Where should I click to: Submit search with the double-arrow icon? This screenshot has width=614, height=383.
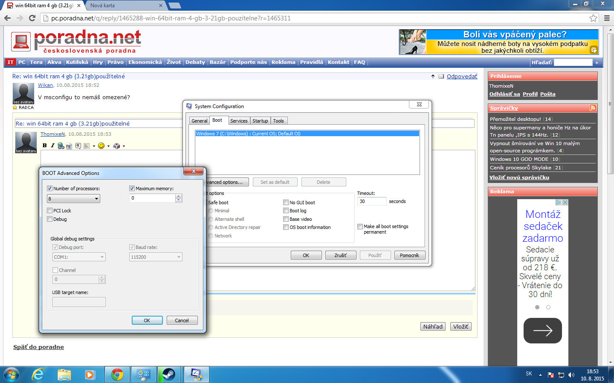(x=597, y=63)
